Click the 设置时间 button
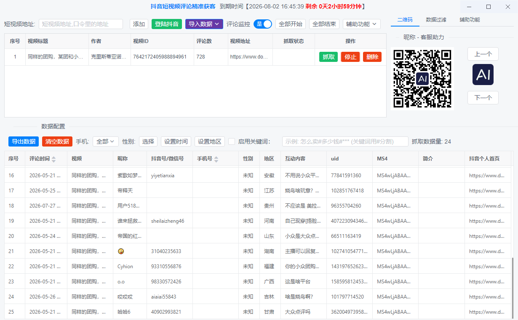The image size is (518, 320). coord(176,141)
